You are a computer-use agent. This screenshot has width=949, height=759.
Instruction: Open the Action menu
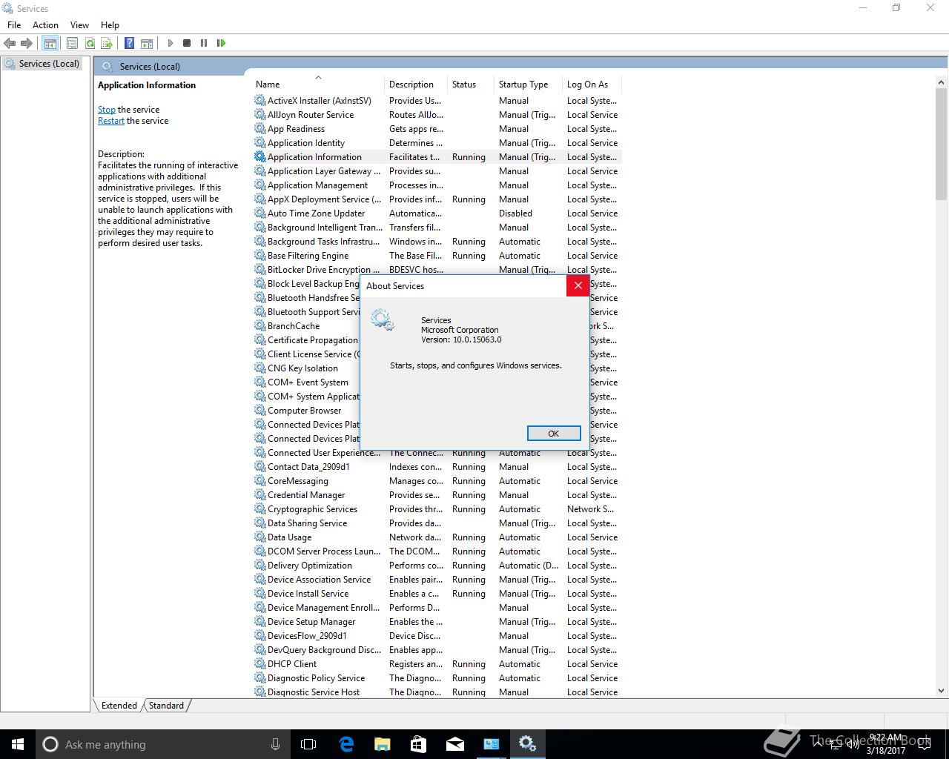tap(45, 24)
